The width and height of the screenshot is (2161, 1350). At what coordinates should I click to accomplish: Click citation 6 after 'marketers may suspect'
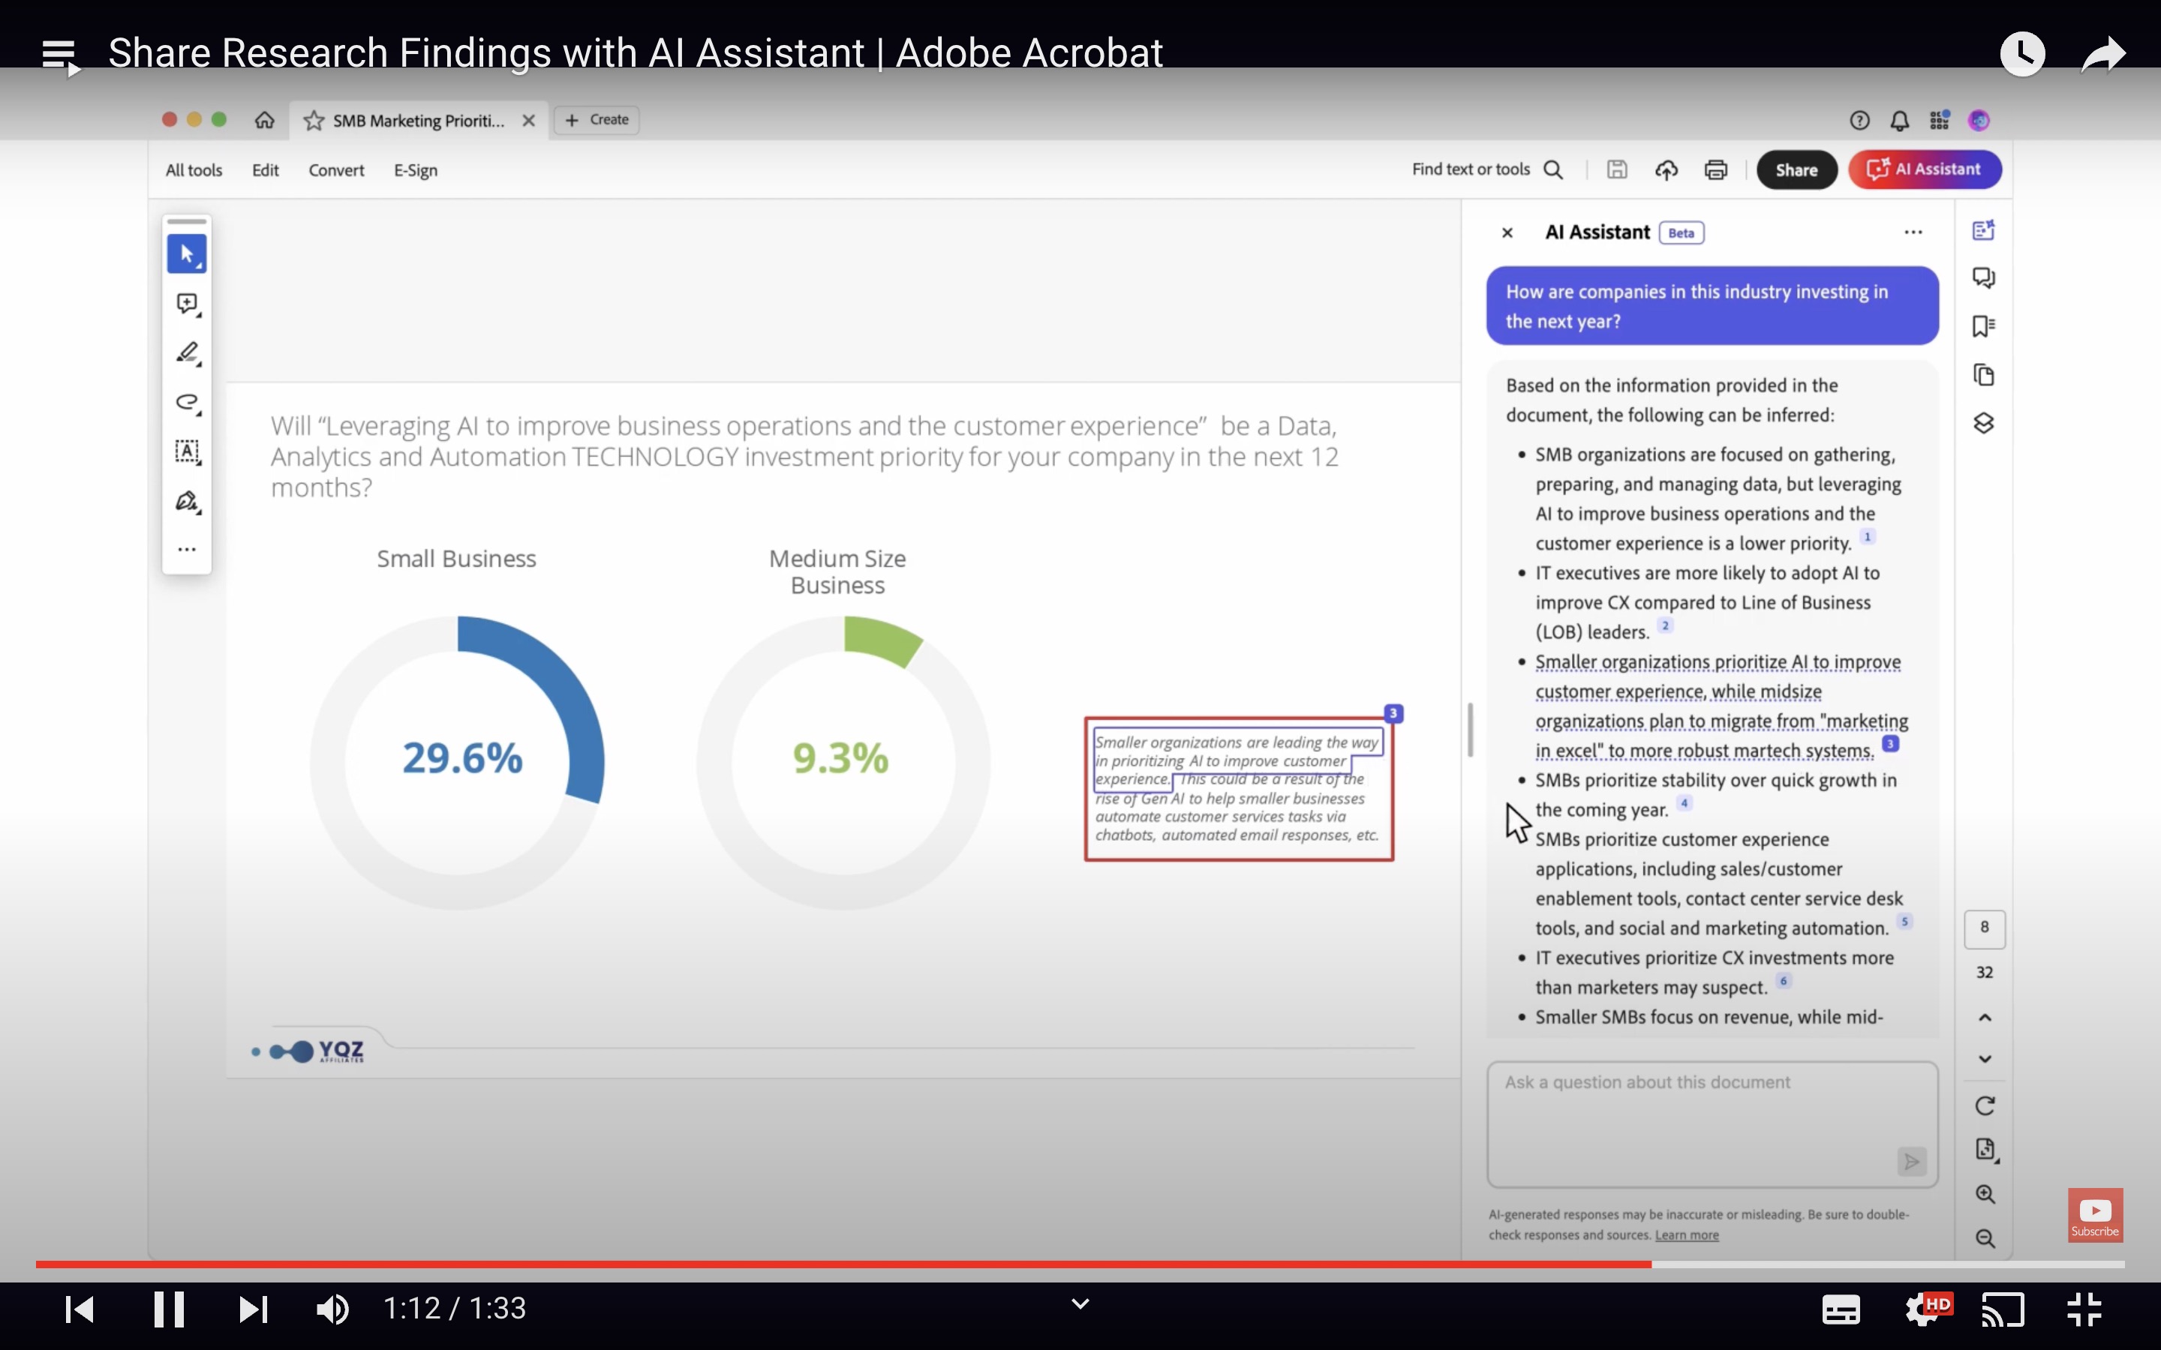tap(1784, 981)
